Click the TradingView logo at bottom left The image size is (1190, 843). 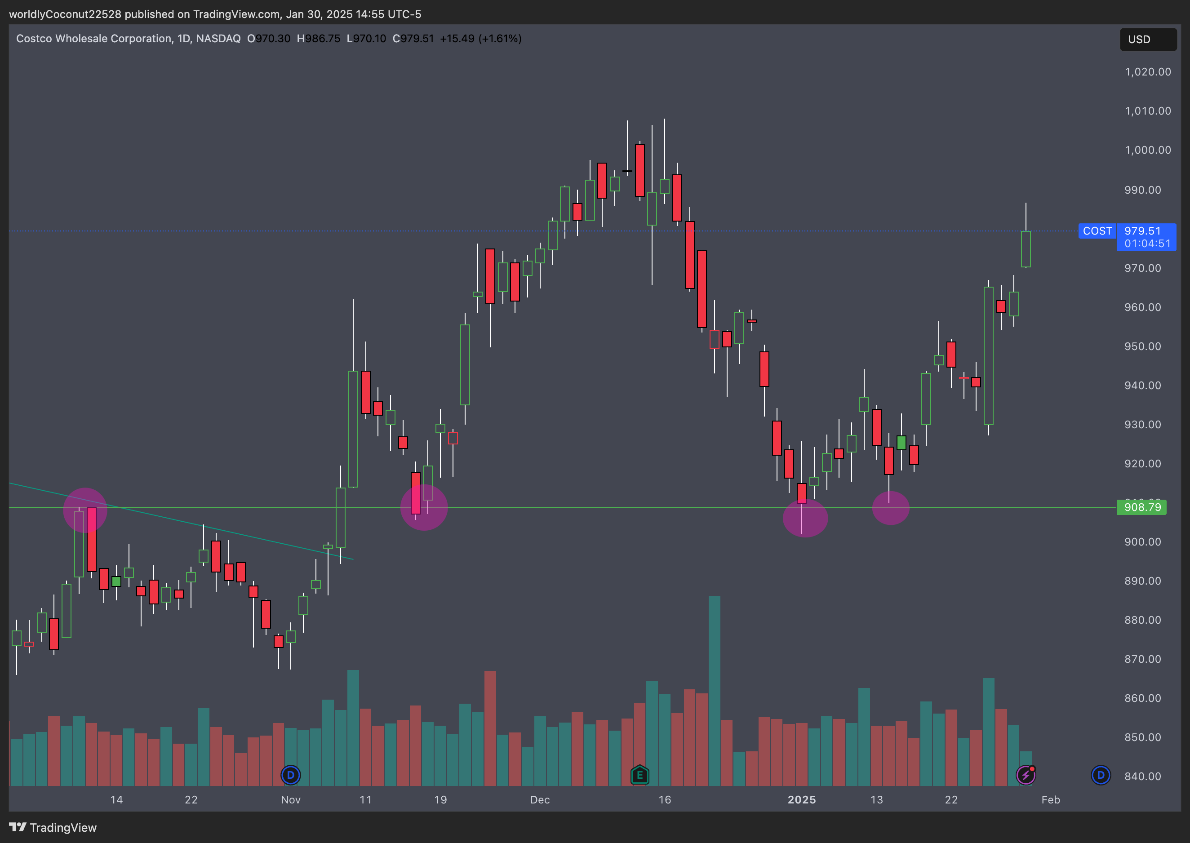tap(53, 827)
